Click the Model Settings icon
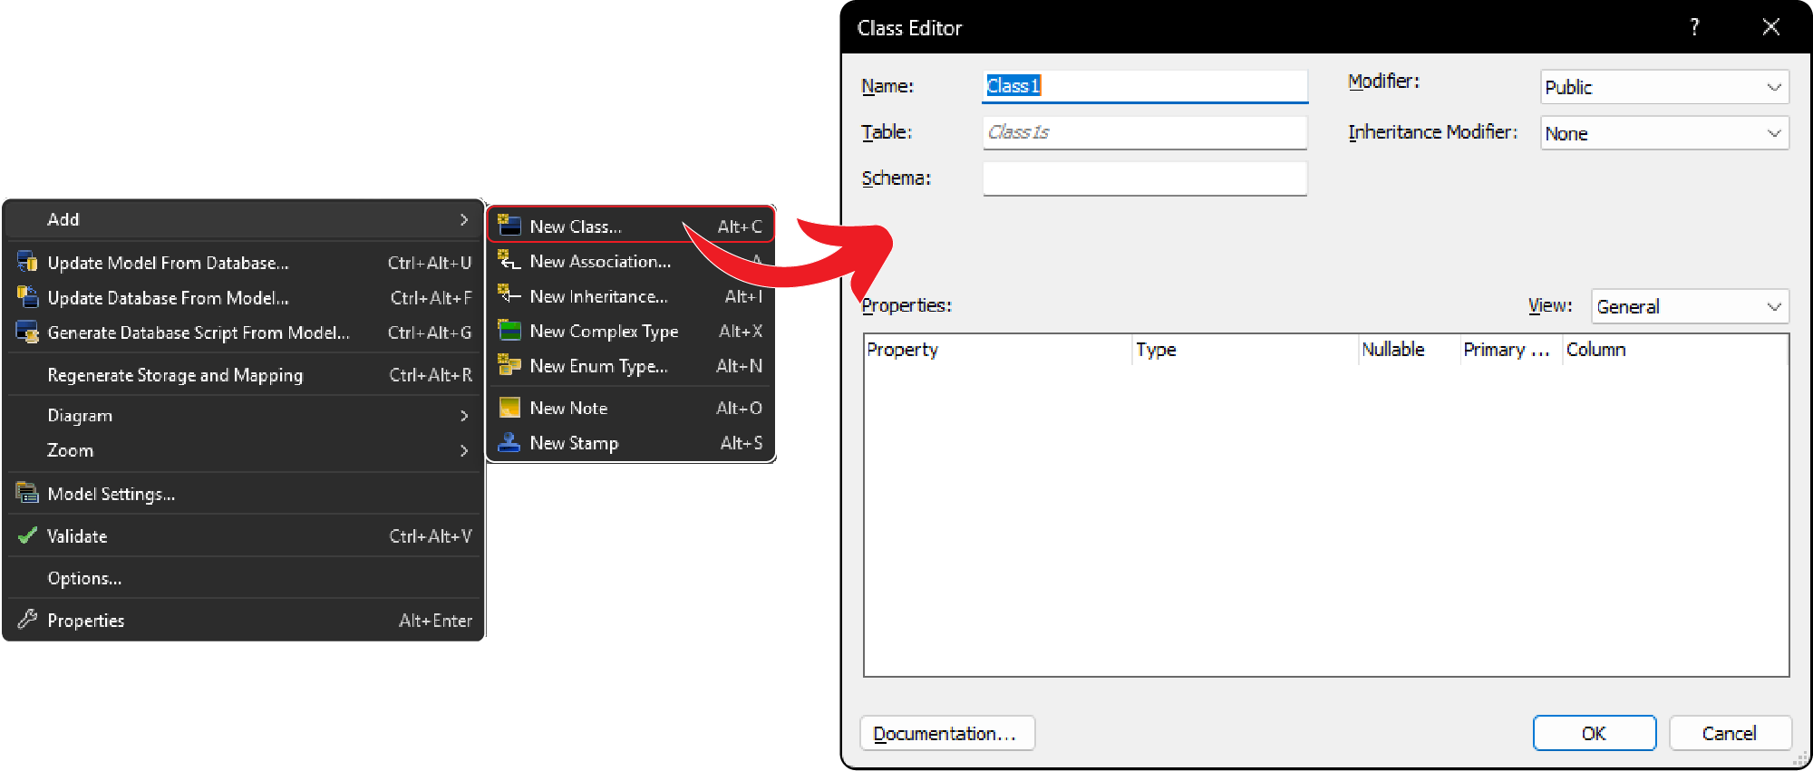The image size is (1813, 771). pyautogui.click(x=27, y=493)
